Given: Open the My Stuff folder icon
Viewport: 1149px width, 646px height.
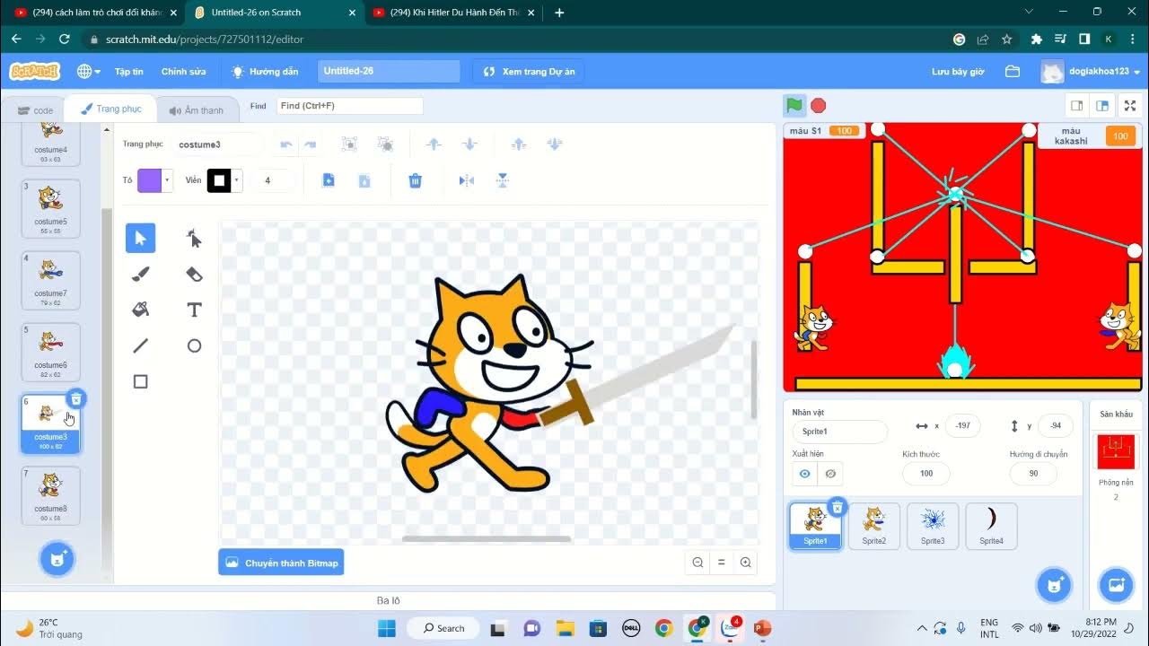Looking at the screenshot, I should tap(1013, 71).
